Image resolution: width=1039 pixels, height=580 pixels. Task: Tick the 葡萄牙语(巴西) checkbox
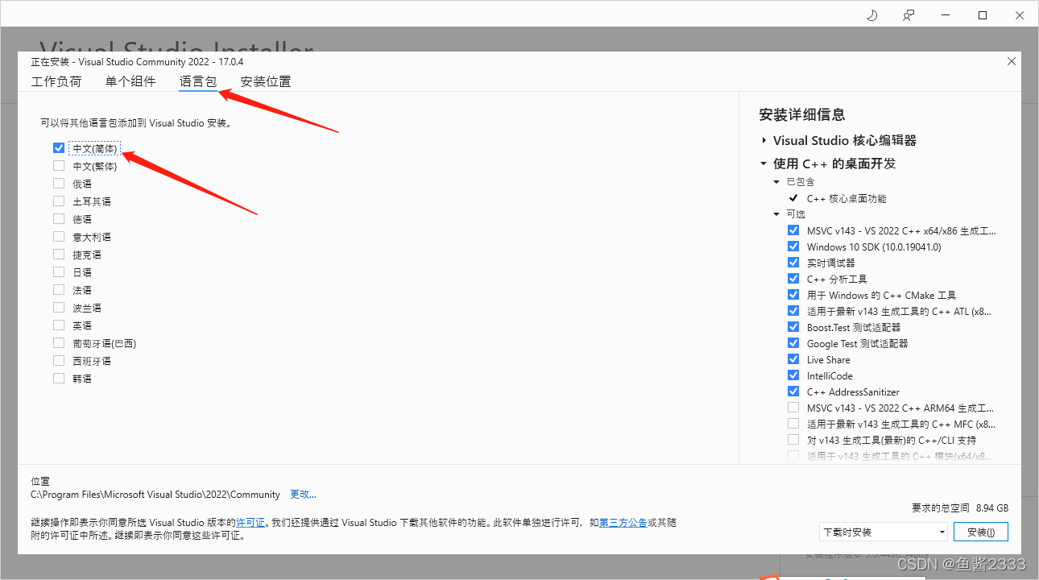coord(59,343)
